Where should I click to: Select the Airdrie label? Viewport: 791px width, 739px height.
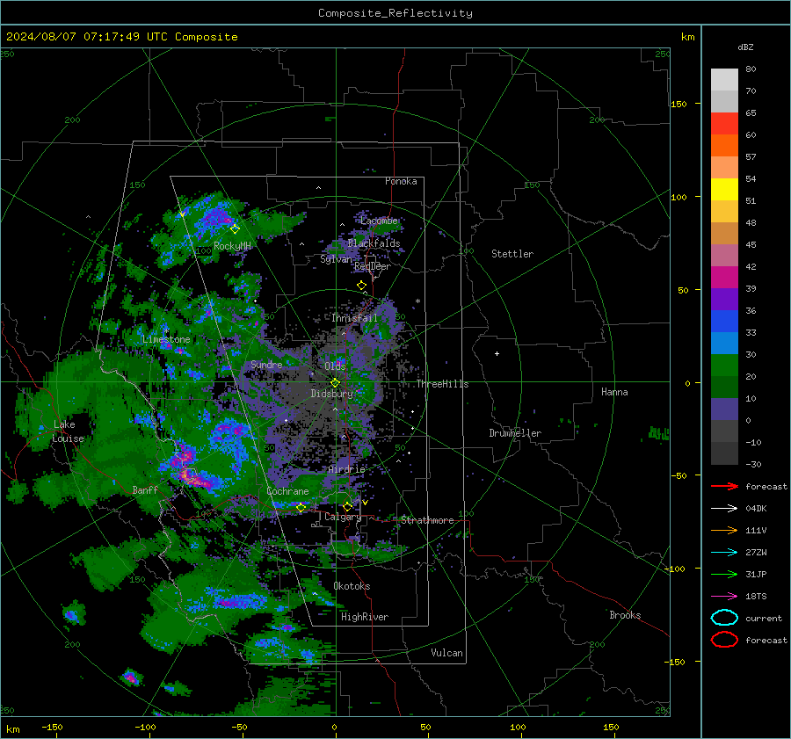pyautogui.click(x=346, y=469)
